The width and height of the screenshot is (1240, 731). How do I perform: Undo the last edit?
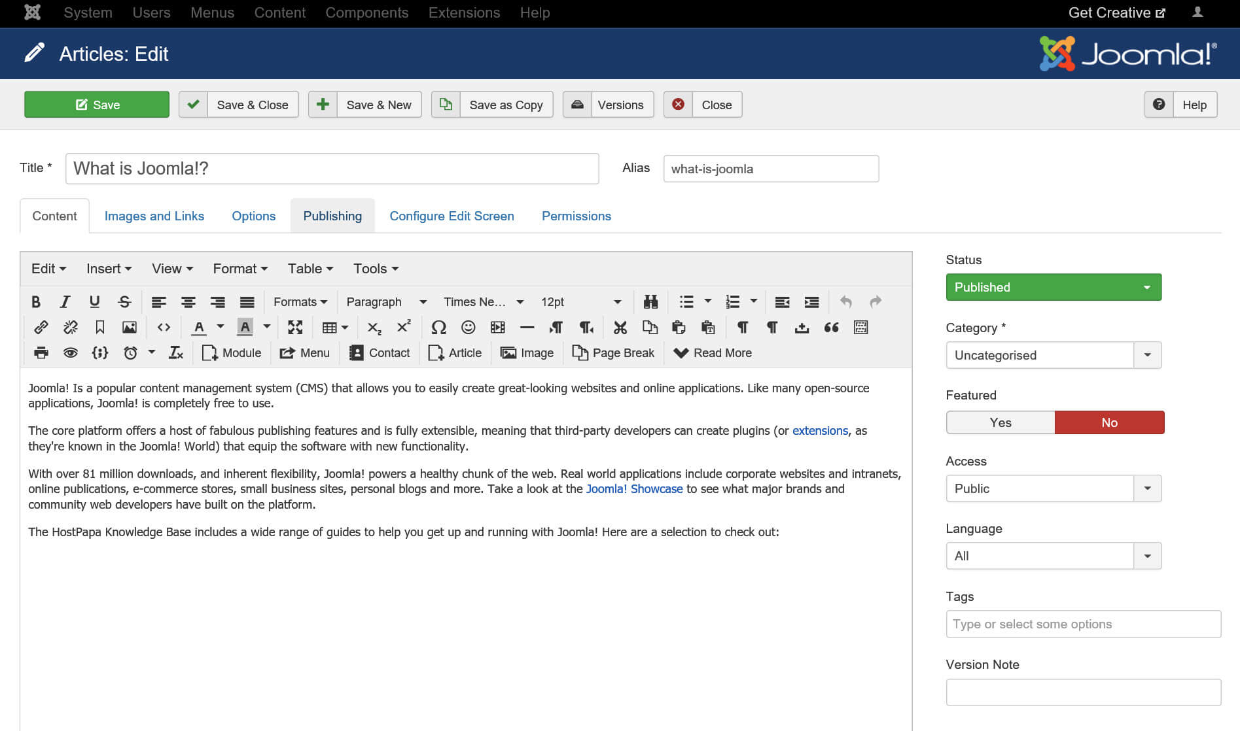846,301
